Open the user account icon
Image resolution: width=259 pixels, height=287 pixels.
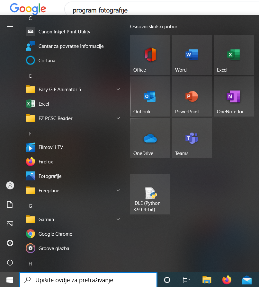pyautogui.click(x=10, y=186)
